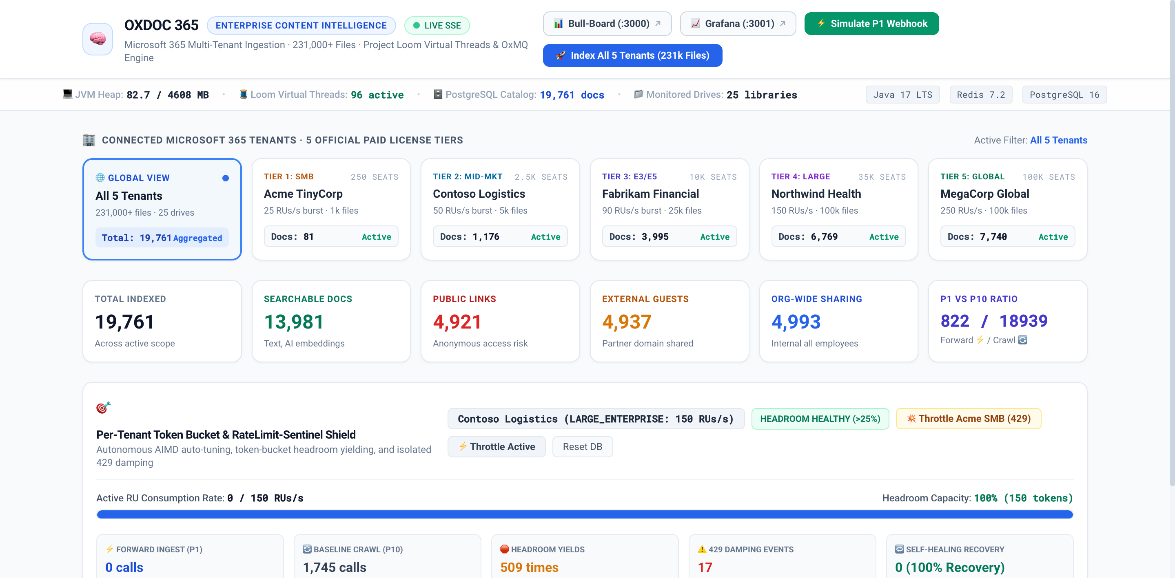Viewport: 1175px width, 578px height.
Task: Select the Fabrikam Financial tenant card
Action: tap(669, 209)
